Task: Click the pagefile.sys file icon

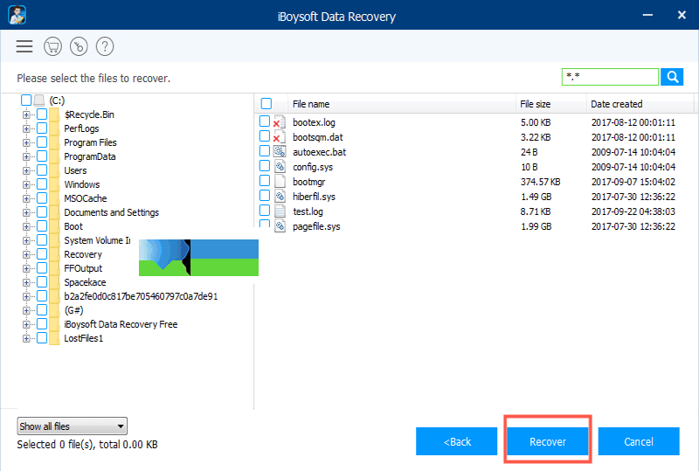Action: (x=280, y=226)
